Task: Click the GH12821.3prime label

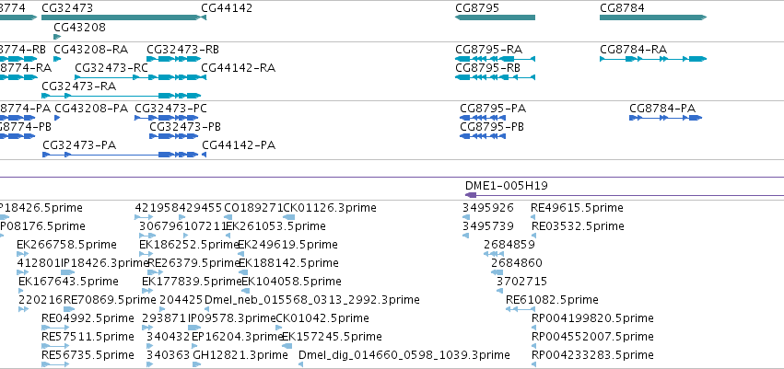Action: pyautogui.click(x=240, y=355)
